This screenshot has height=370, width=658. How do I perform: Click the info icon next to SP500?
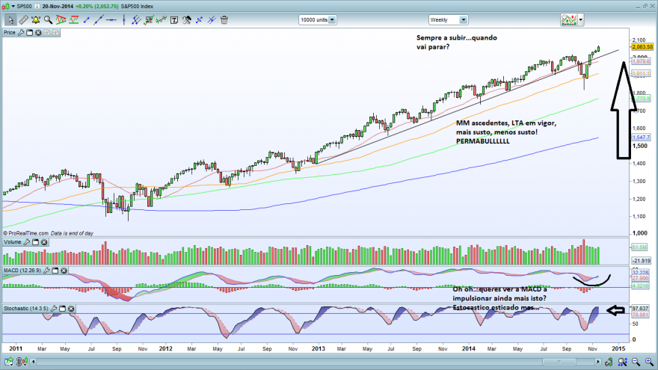point(37,6)
